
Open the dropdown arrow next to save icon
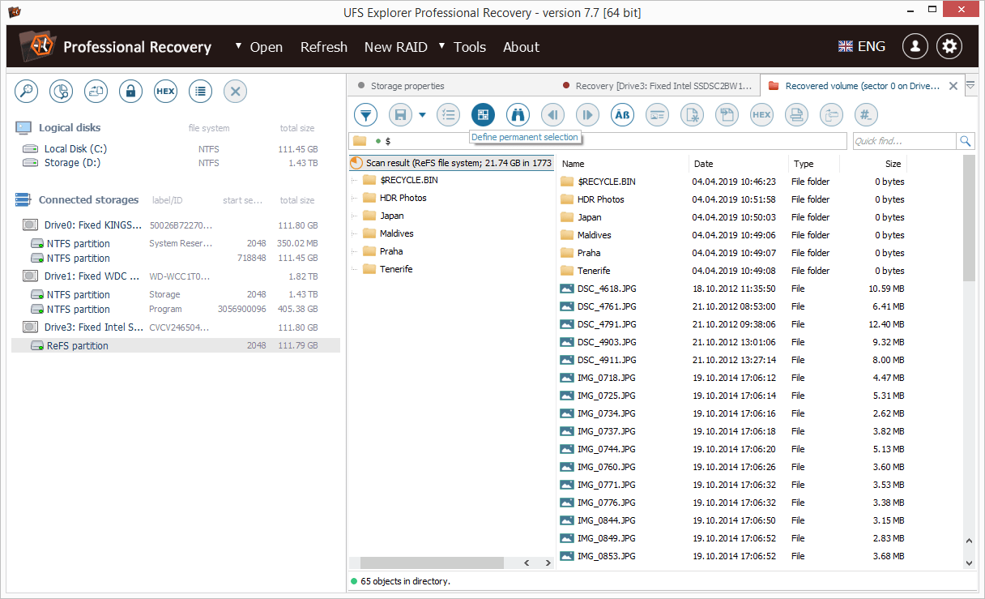click(x=422, y=115)
